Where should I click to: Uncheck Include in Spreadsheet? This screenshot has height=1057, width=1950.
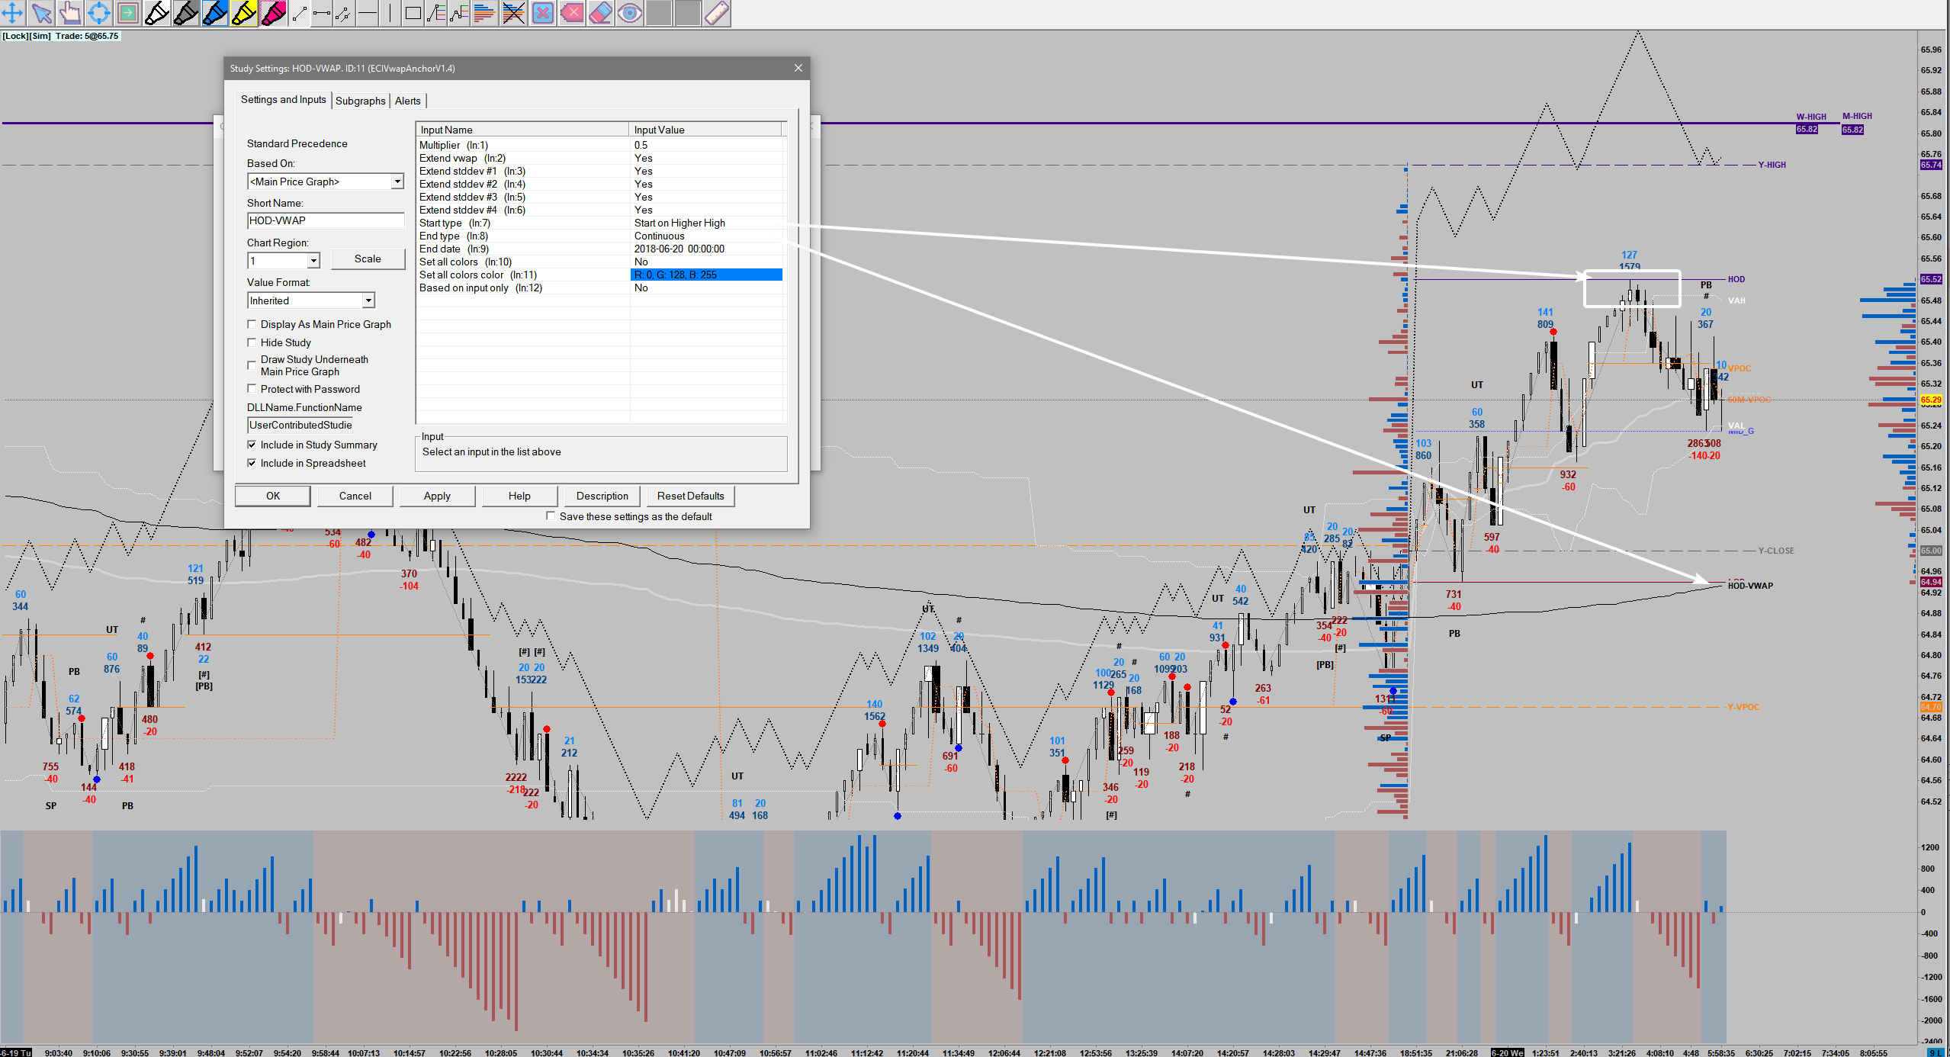click(x=252, y=463)
